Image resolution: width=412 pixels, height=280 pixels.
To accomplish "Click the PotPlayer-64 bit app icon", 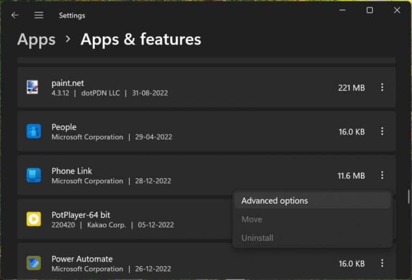I will [34, 219].
